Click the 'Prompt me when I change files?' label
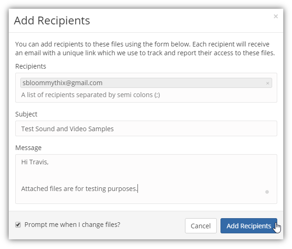This screenshot has width=292, height=249. pos(72,225)
